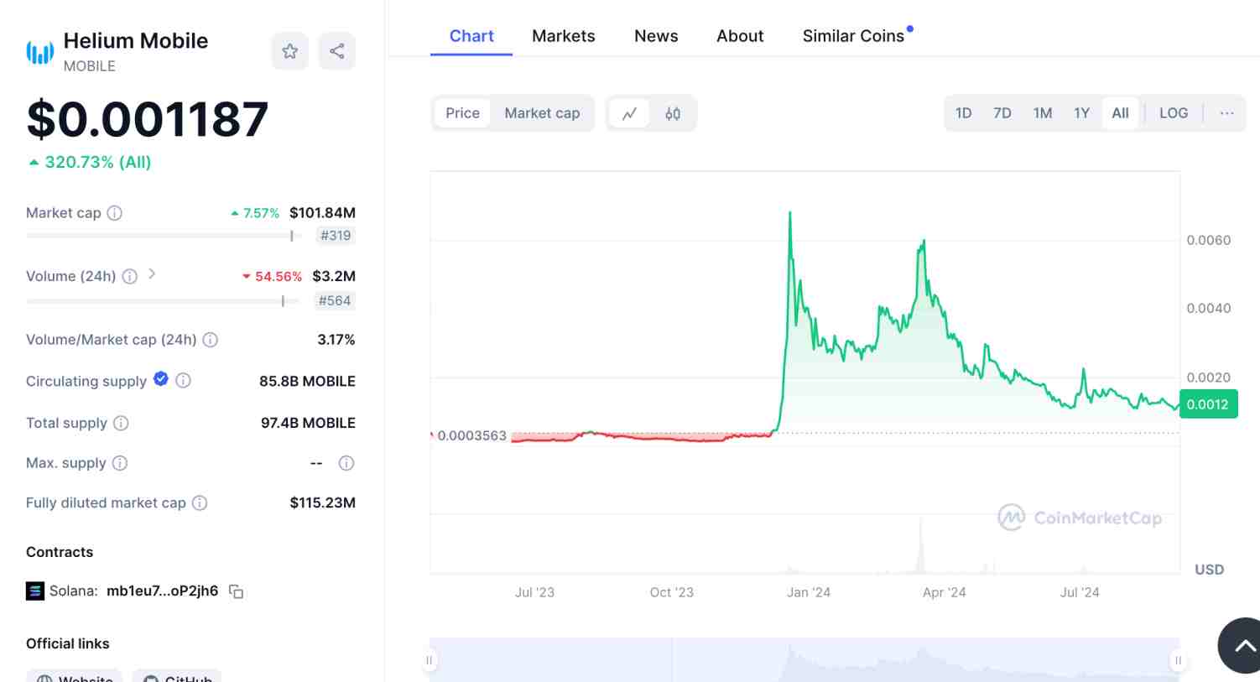Viewport: 1260px width, 682px height.
Task: Expand Volume (24h) chevron arrow
Action: coord(152,273)
